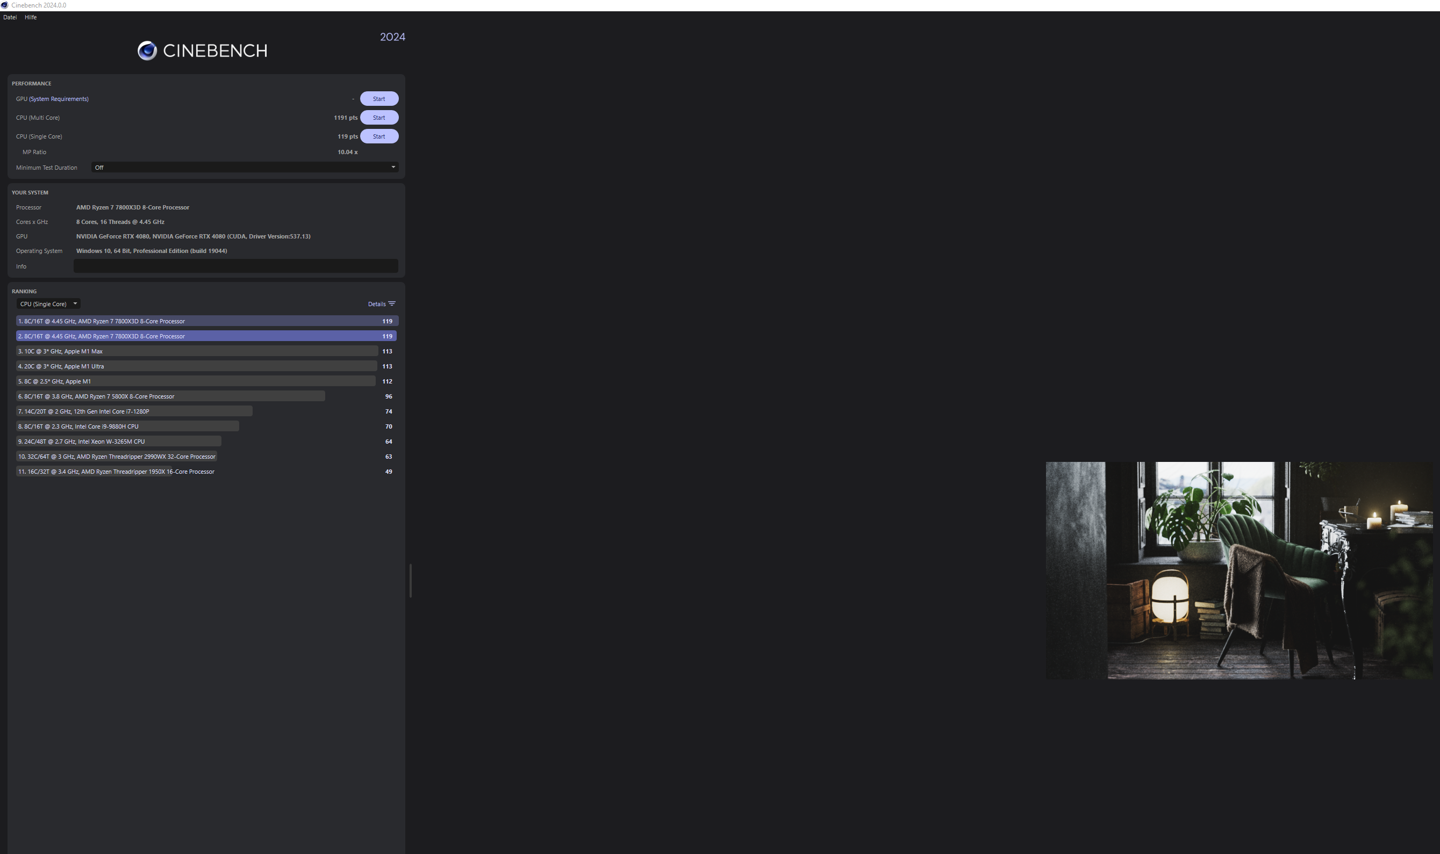Start the CPU Single Core test

click(379, 136)
